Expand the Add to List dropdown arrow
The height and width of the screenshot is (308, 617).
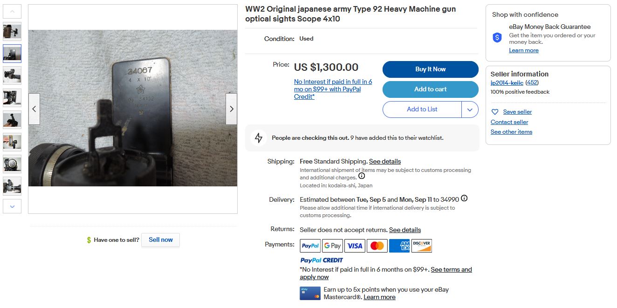470,110
